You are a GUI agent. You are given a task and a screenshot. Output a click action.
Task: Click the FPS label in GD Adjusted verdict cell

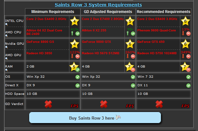[130, 106]
